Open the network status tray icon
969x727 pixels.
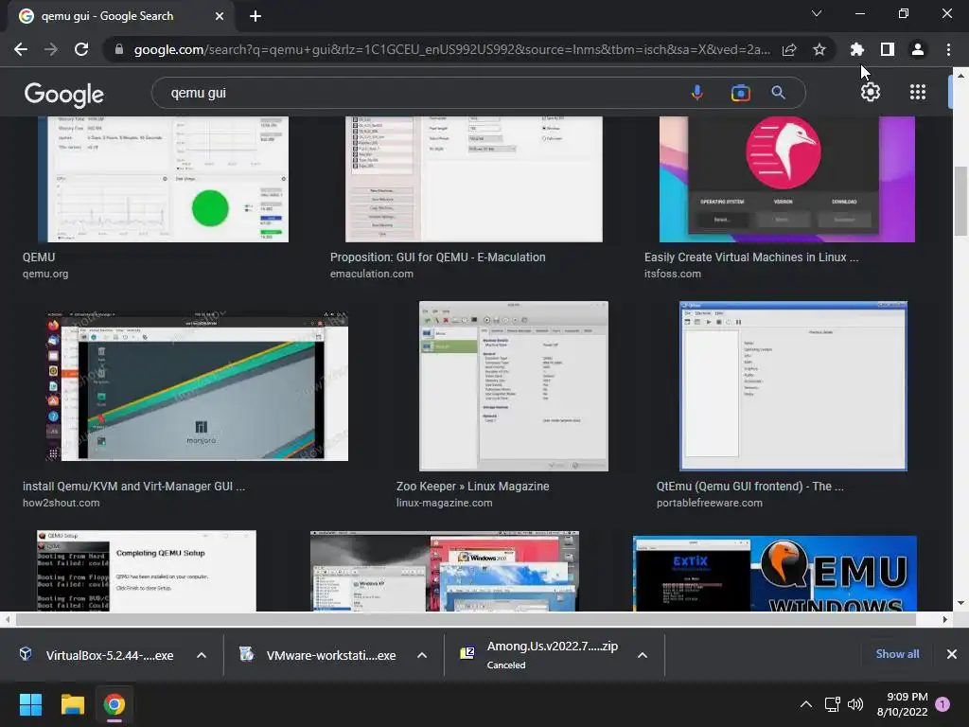(833, 704)
